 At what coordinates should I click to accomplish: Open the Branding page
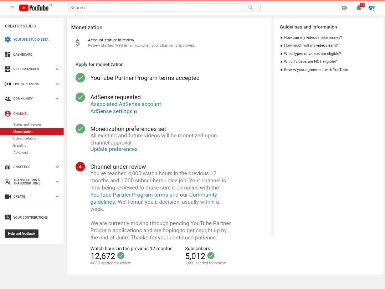click(20, 146)
